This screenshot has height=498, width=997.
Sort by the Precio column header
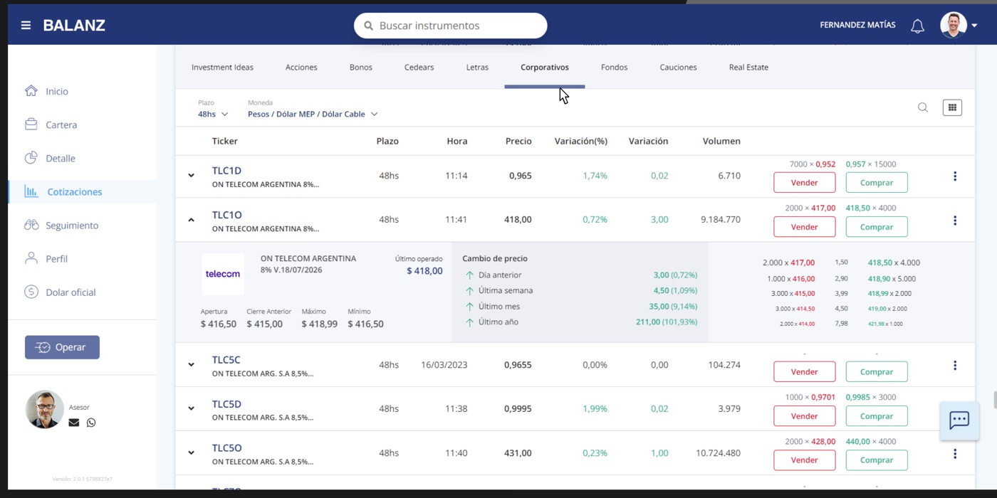pyautogui.click(x=518, y=141)
